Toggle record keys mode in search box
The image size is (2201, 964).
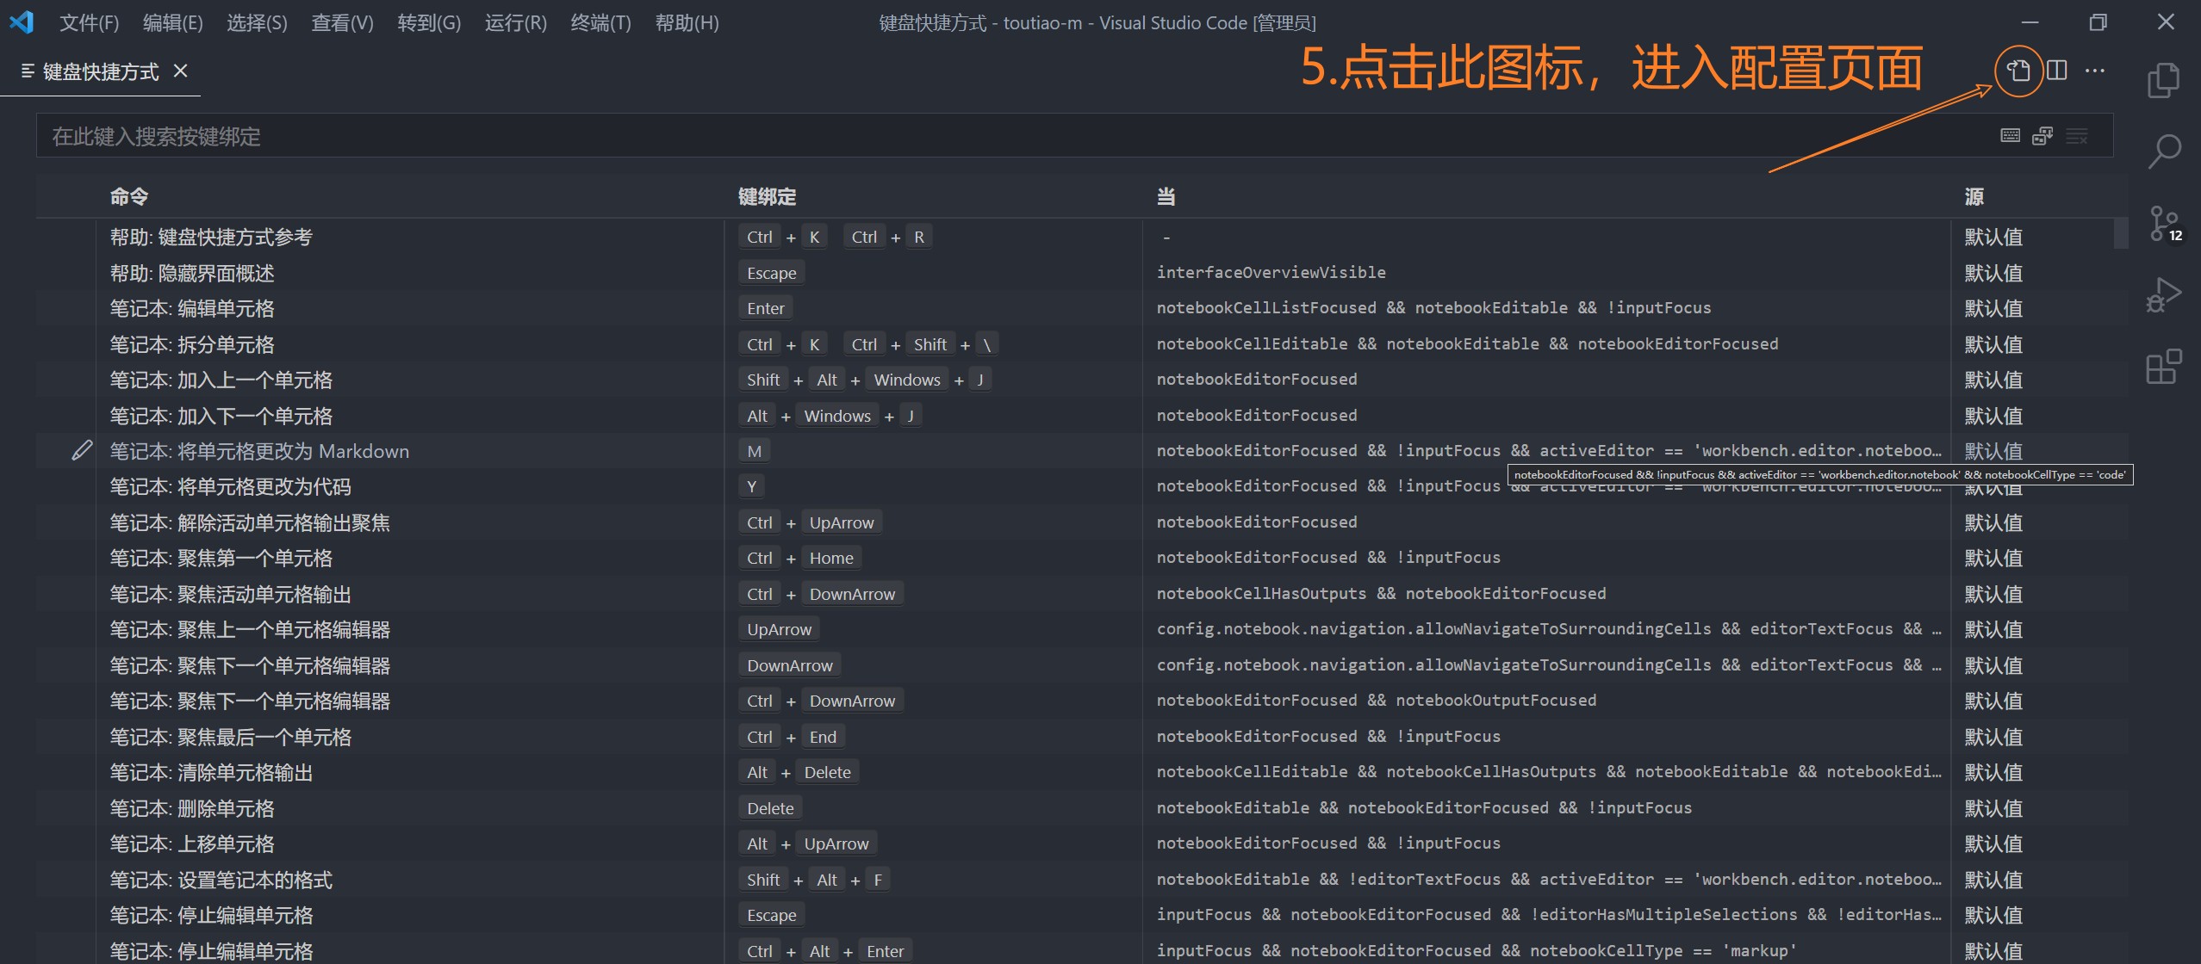(x=2010, y=136)
